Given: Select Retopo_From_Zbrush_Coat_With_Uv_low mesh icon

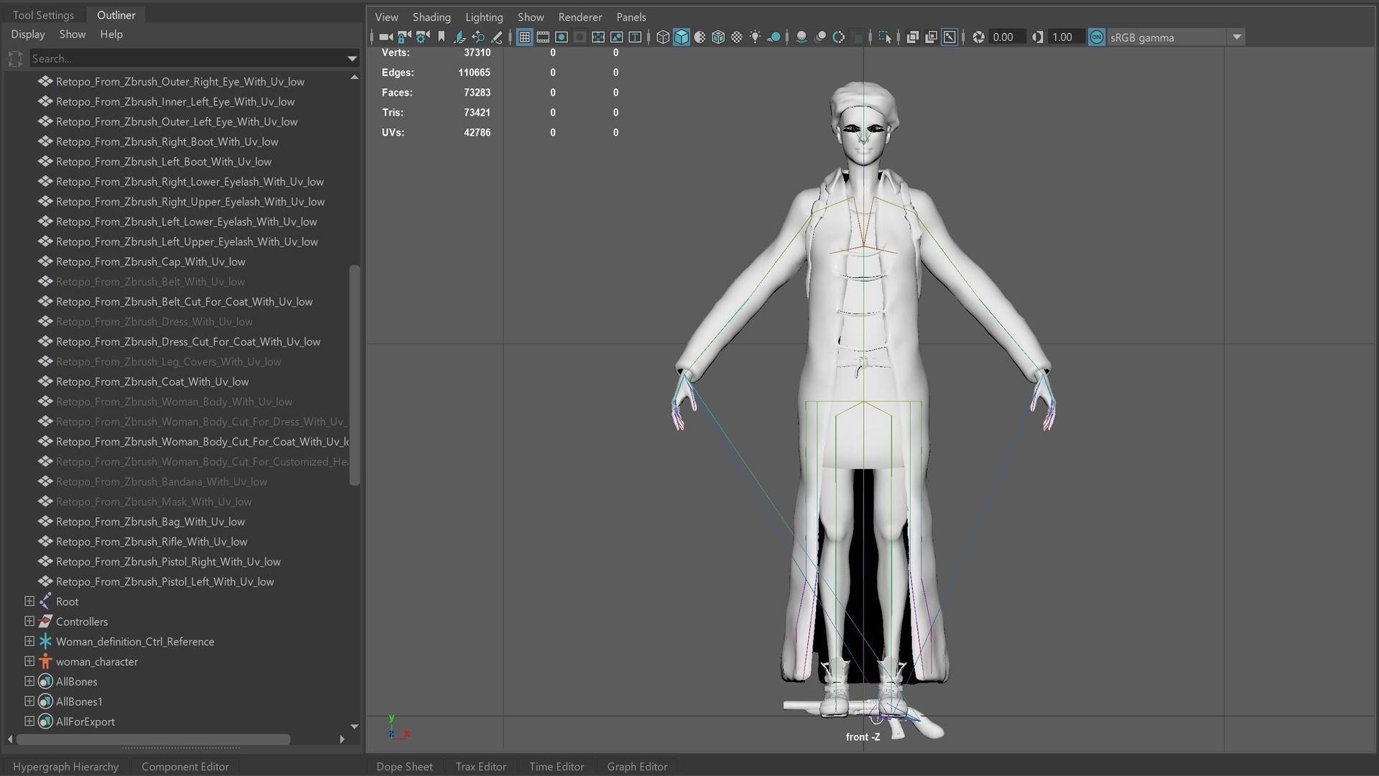Looking at the screenshot, I should click(45, 382).
